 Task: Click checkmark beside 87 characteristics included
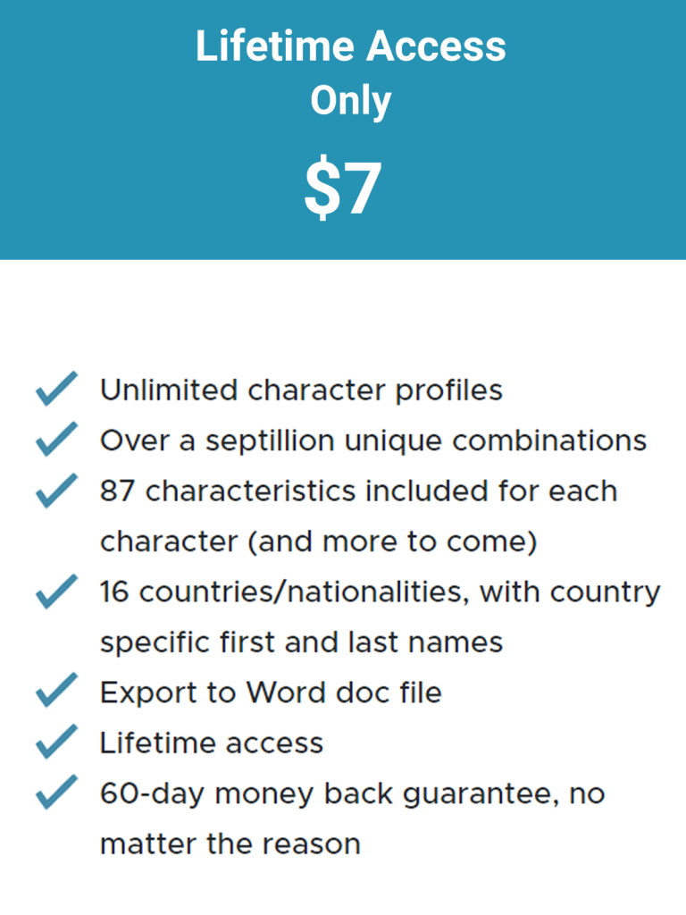(56, 491)
